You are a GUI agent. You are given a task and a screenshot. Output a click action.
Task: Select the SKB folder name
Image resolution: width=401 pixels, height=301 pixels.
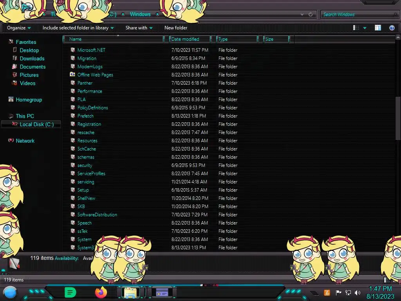tap(81, 206)
